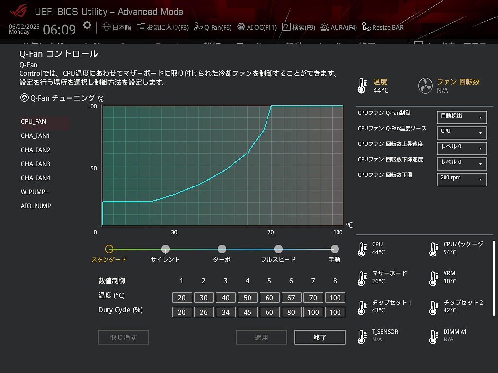Image resolution: width=498 pixels, height=373 pixels.
Task: Click the fan curve point at 20°C, 20%
Action: click(151, 202)
